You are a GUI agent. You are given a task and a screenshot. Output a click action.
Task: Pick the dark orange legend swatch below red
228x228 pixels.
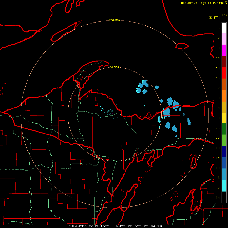224,84
